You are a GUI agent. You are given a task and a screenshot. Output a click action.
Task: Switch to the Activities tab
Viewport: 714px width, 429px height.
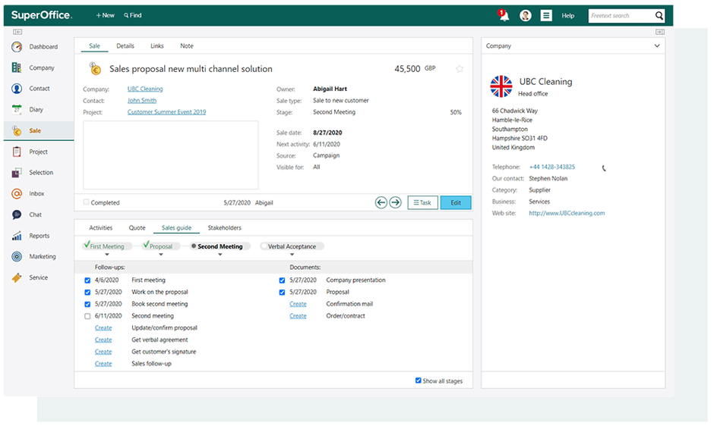click(100, 227)
